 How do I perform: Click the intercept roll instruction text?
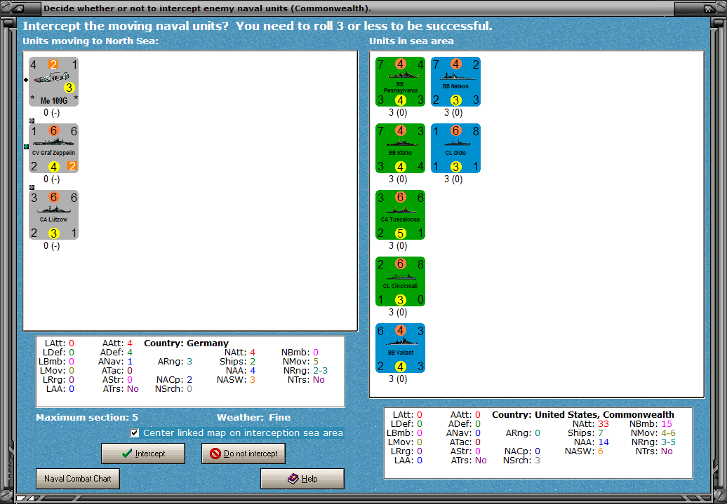[258, 26]
